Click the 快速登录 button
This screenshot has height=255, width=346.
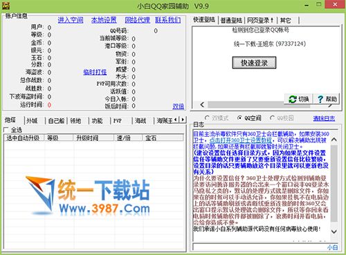pos(254,63)
